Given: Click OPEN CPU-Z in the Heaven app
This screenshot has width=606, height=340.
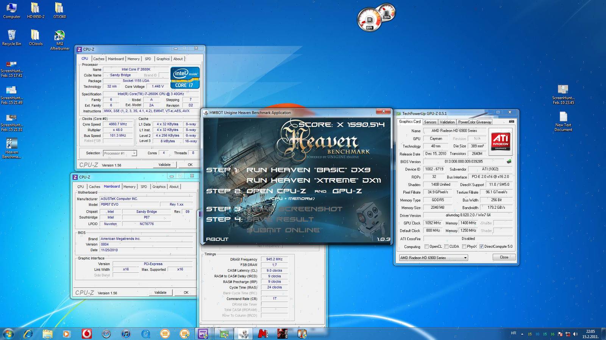Looking at the screenshot, I should click(276, 191).
